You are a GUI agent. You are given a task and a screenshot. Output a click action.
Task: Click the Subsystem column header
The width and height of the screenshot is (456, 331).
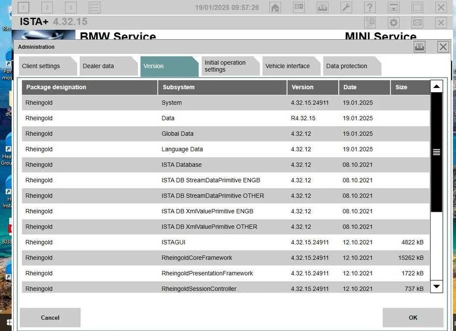[222, 87]
